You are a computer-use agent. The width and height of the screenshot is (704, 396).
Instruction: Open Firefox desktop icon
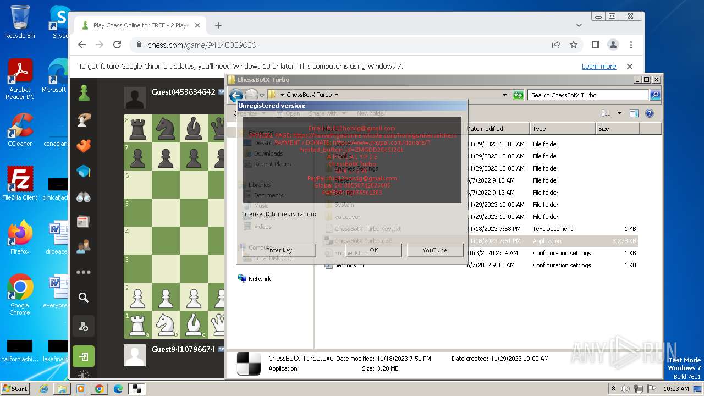(20, 238)
